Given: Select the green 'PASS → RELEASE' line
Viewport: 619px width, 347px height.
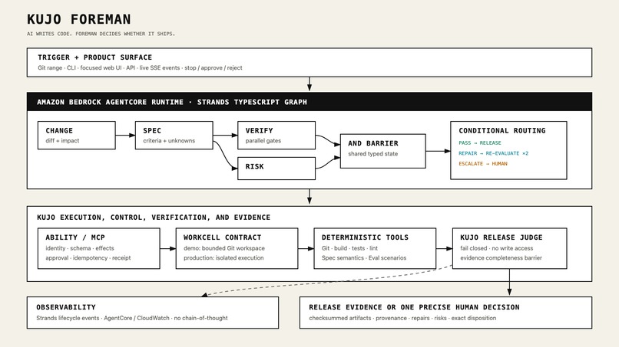Looking at the screenshot, I should (480, 143).
